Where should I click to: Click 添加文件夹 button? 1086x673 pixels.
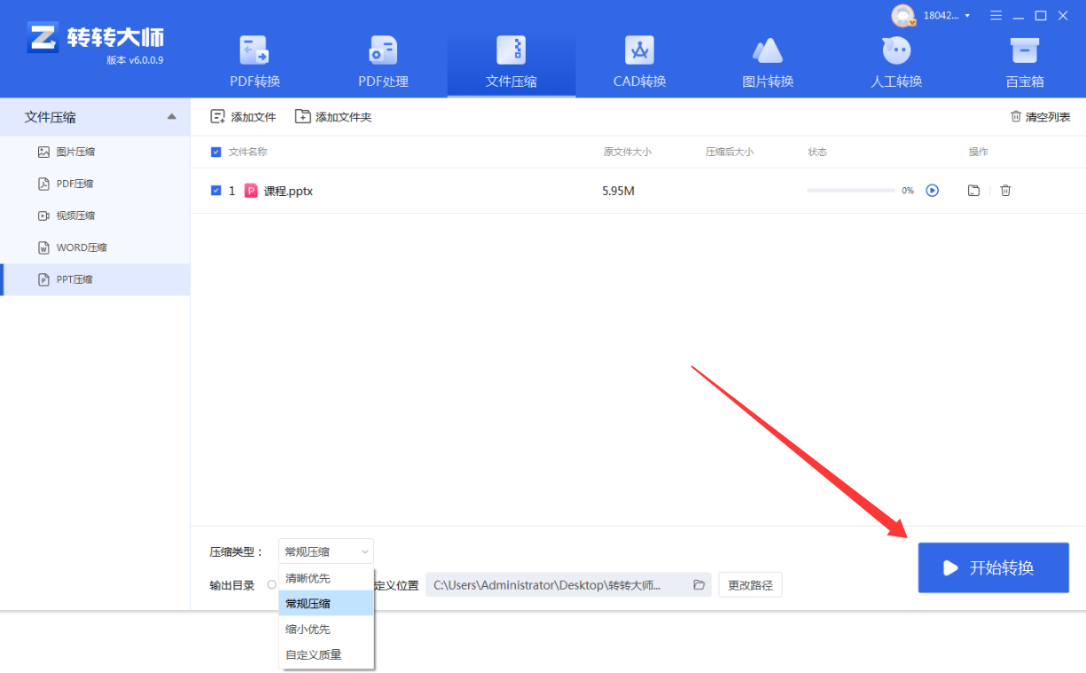pyautogui.click(x=333, y=117)
